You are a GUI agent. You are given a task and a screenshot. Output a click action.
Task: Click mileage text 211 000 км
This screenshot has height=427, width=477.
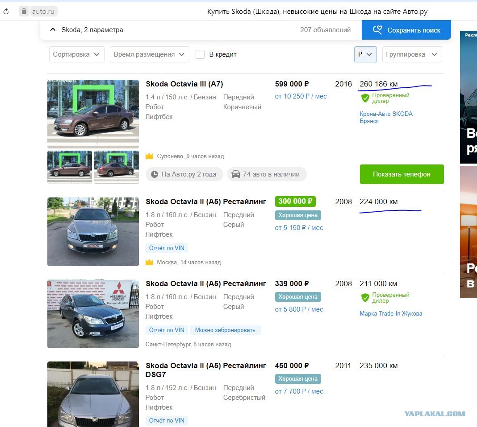[x=378, y=283]
